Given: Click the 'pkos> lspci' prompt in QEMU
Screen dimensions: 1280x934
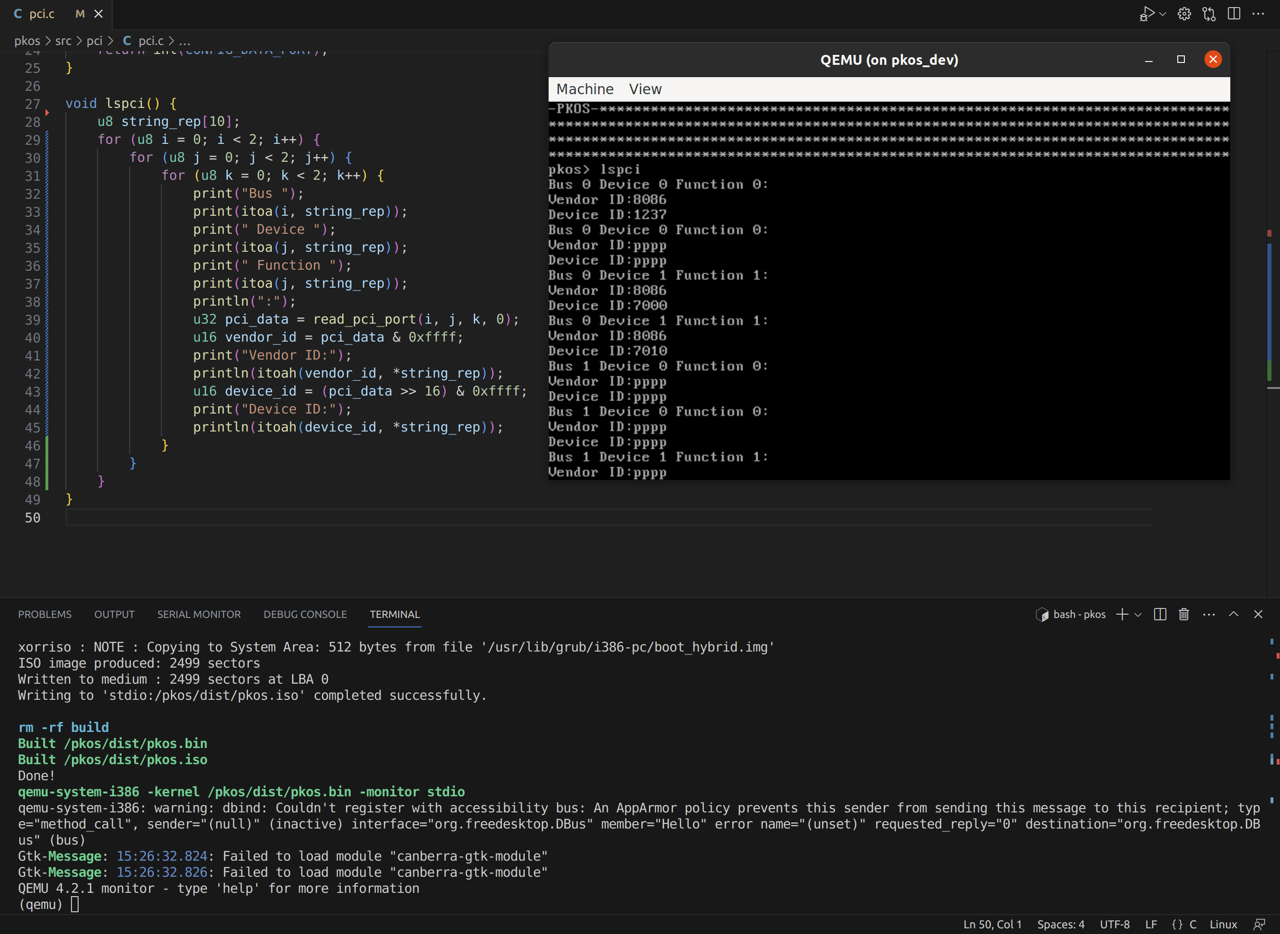Looking at the screenshot, I should tap(594, 169).
